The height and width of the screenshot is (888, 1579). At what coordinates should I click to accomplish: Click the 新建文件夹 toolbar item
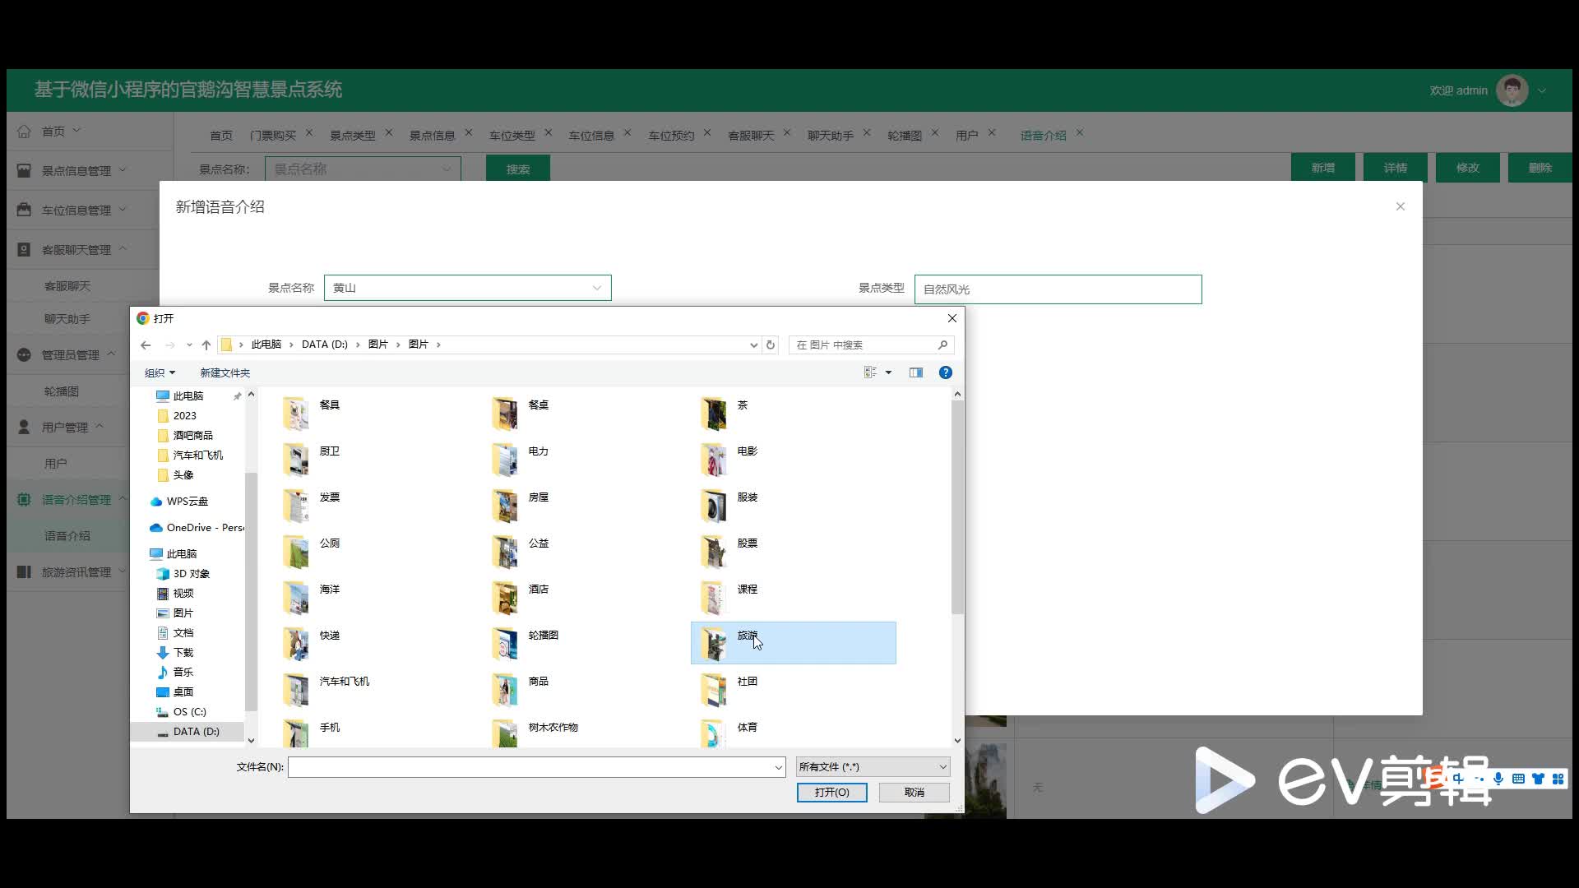(225, 372)
